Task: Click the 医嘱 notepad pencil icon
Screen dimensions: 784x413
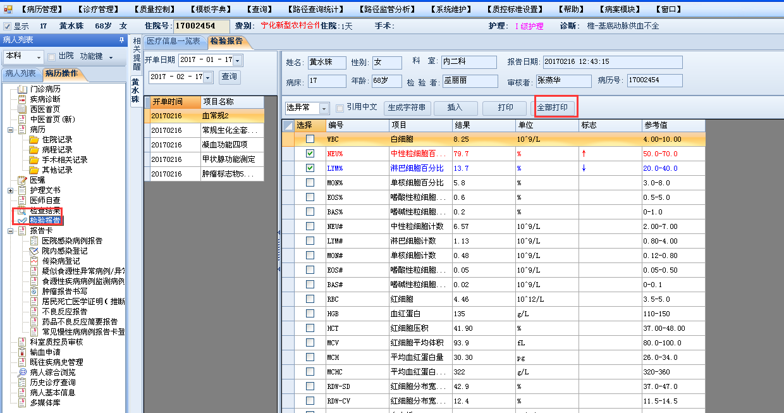Action: coord(22,180)
